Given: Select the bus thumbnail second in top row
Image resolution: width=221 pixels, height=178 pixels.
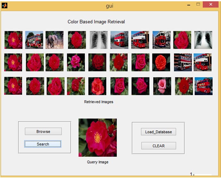Looking at the screenshot, I should (34, 40).
